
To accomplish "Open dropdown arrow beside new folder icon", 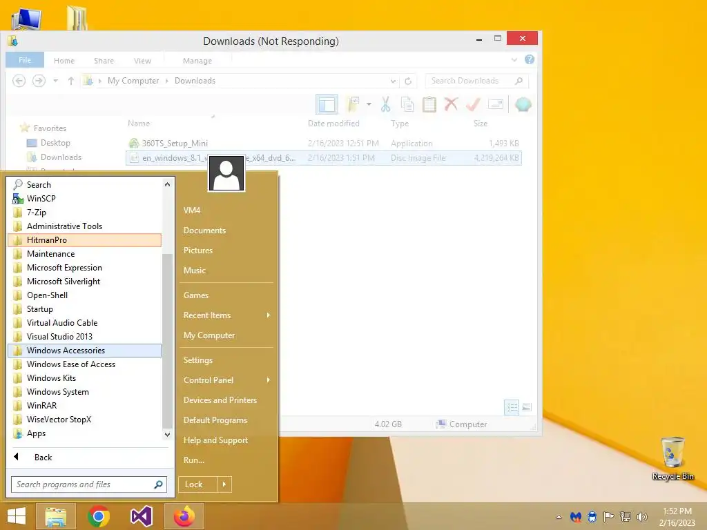I will [369, 105].
